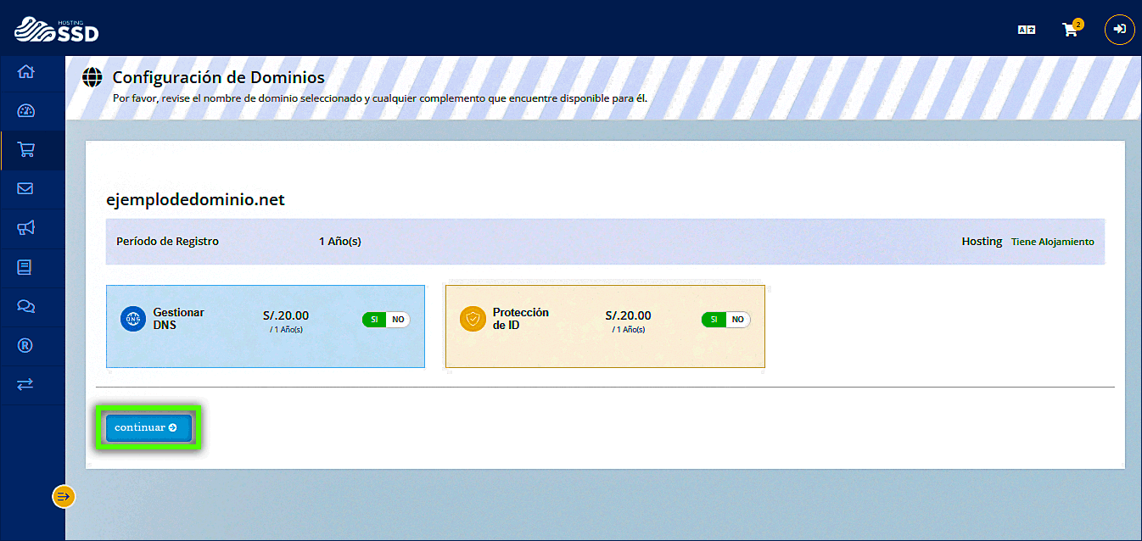Viewport: 1142px width, 541px height.
Task: Select the transfer arrows icon in sidebar
Action: tap(25, 384)
